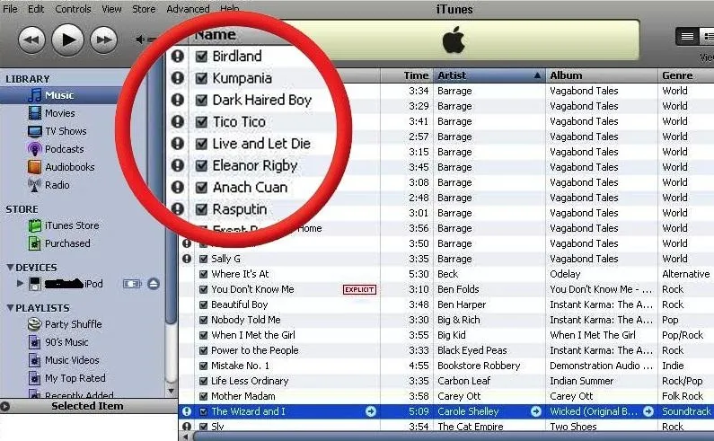Open Music Videos smart playlist icon
The height and width of the screenshot is (441, 714).
35,360
